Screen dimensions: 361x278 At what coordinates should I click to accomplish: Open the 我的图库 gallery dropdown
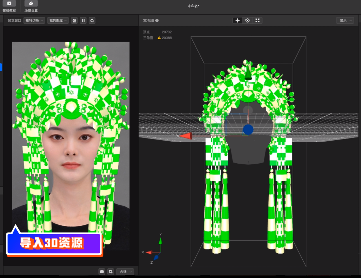coord(58,20)
